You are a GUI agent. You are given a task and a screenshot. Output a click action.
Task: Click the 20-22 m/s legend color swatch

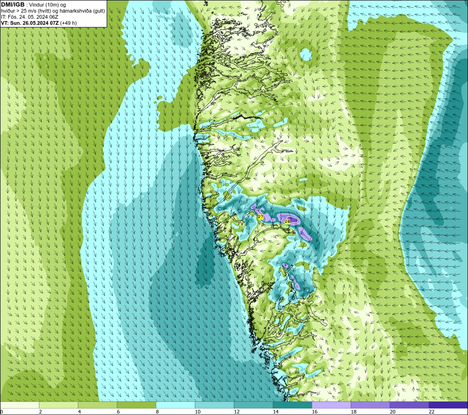click(409, 405)
